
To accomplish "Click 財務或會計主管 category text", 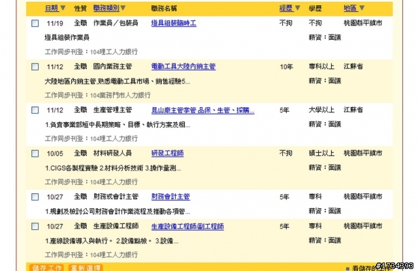I will tap(116, 197).
